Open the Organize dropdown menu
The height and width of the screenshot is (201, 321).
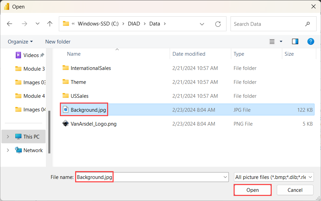click(20, 41)
